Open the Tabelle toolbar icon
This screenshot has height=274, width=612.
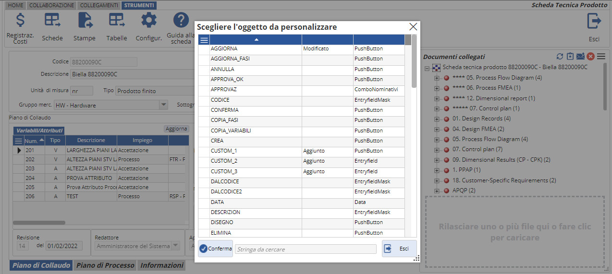pyautogui.click(x=117, y=21)
